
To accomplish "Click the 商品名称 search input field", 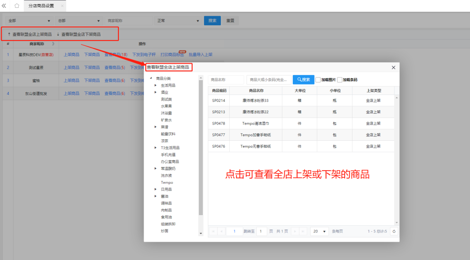I will pyautogui.click(x=226, y=80).
